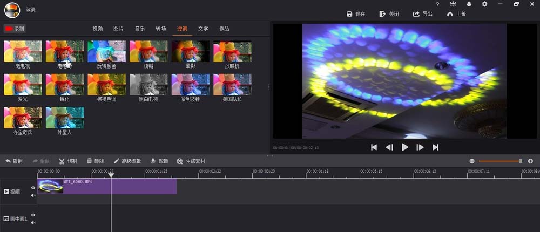Switch to the 音乐 tab
The width and height of the screenshot is (540, 232).
click(139, 29)
